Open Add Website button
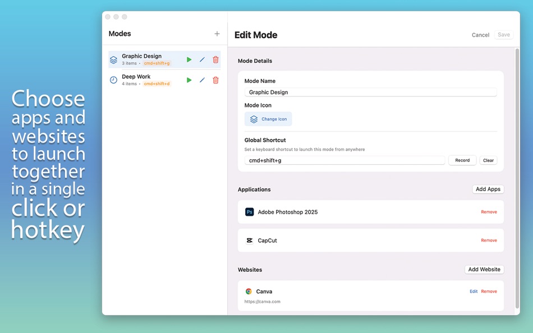 pyautogui.click(x=484, y=270)
